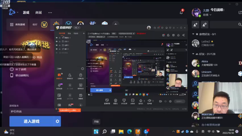Pop out the friends list window
The width and height of the screenshot is (242, 136).
click(240, 12)
